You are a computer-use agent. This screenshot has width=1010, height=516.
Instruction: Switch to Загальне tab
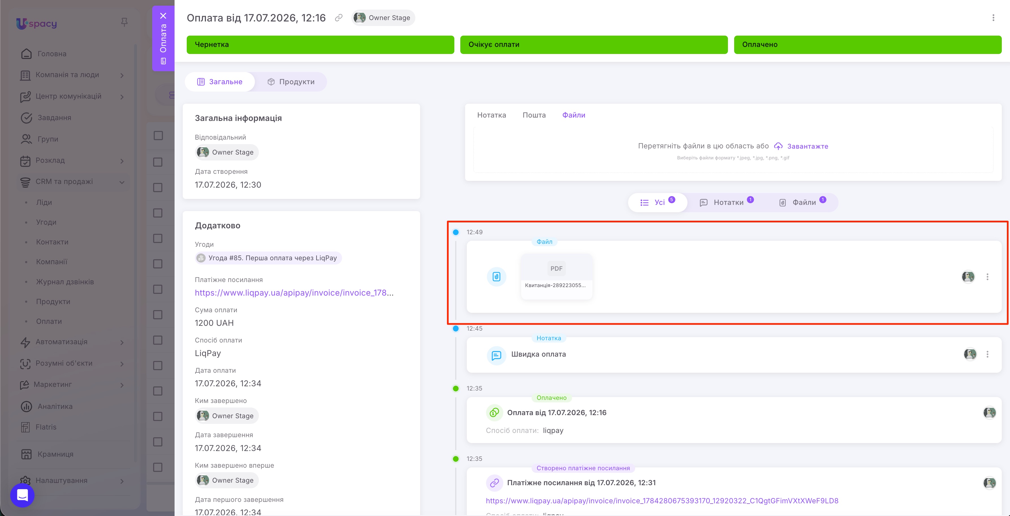pos(220,82)
